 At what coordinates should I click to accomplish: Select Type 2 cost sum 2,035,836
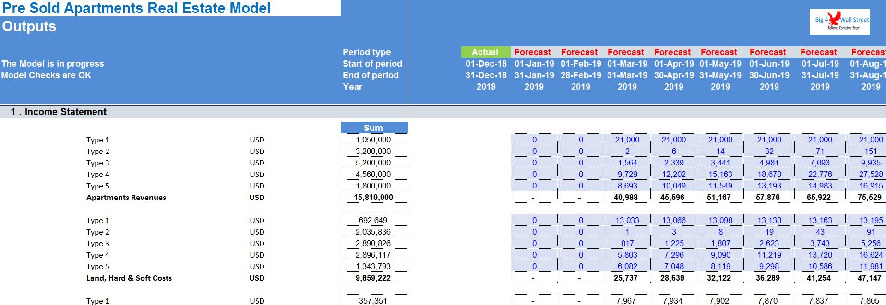pyautogui.click(x=374, y=232)
